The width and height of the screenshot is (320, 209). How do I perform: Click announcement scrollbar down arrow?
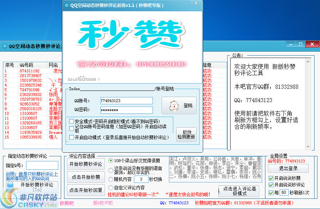pos(308,147)
